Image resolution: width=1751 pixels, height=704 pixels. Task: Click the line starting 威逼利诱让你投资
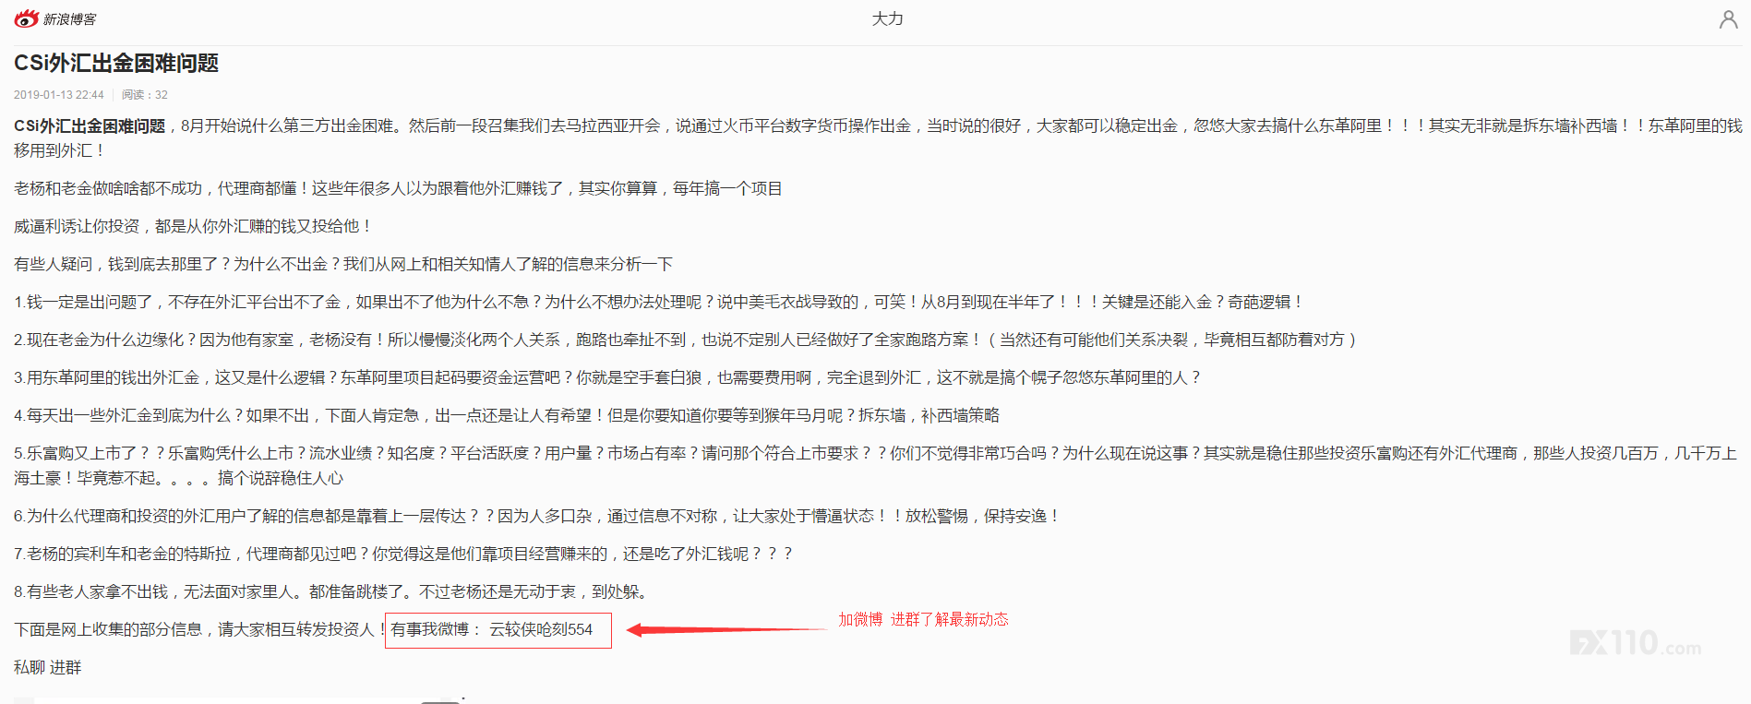(193, 226)
